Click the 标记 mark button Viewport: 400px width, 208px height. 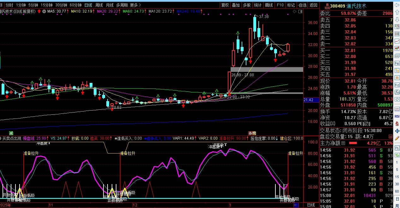[291, 5]
